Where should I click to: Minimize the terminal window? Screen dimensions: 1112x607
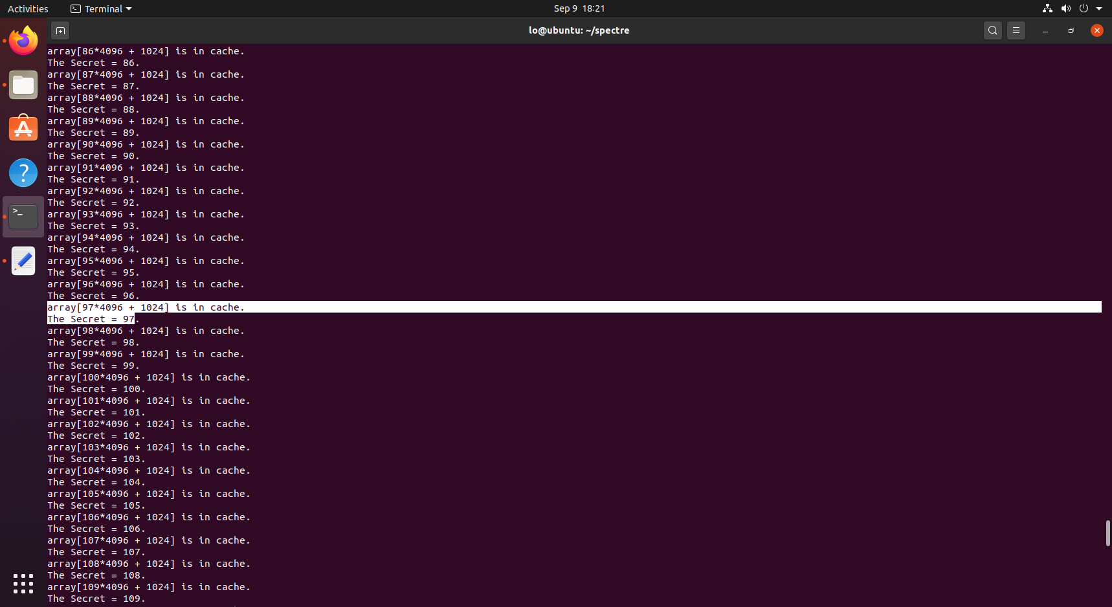tap(1045, 30)
